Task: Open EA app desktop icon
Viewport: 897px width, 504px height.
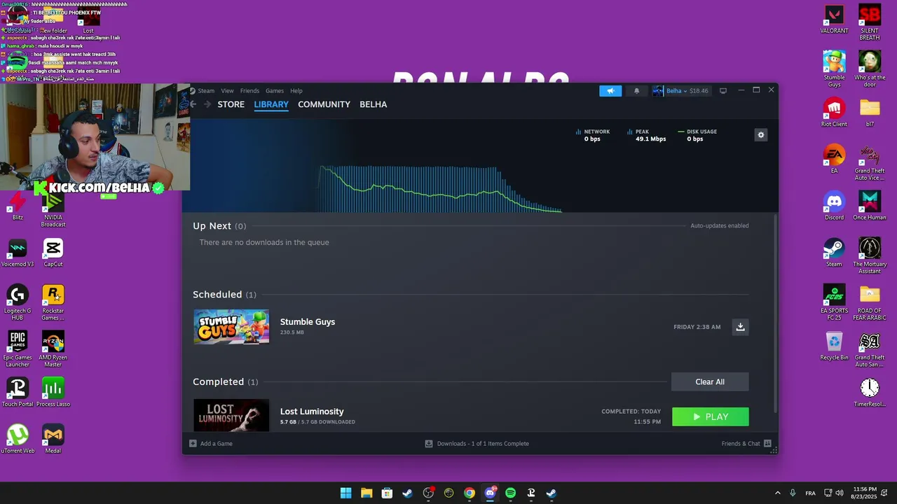Action: click(834, 160)
